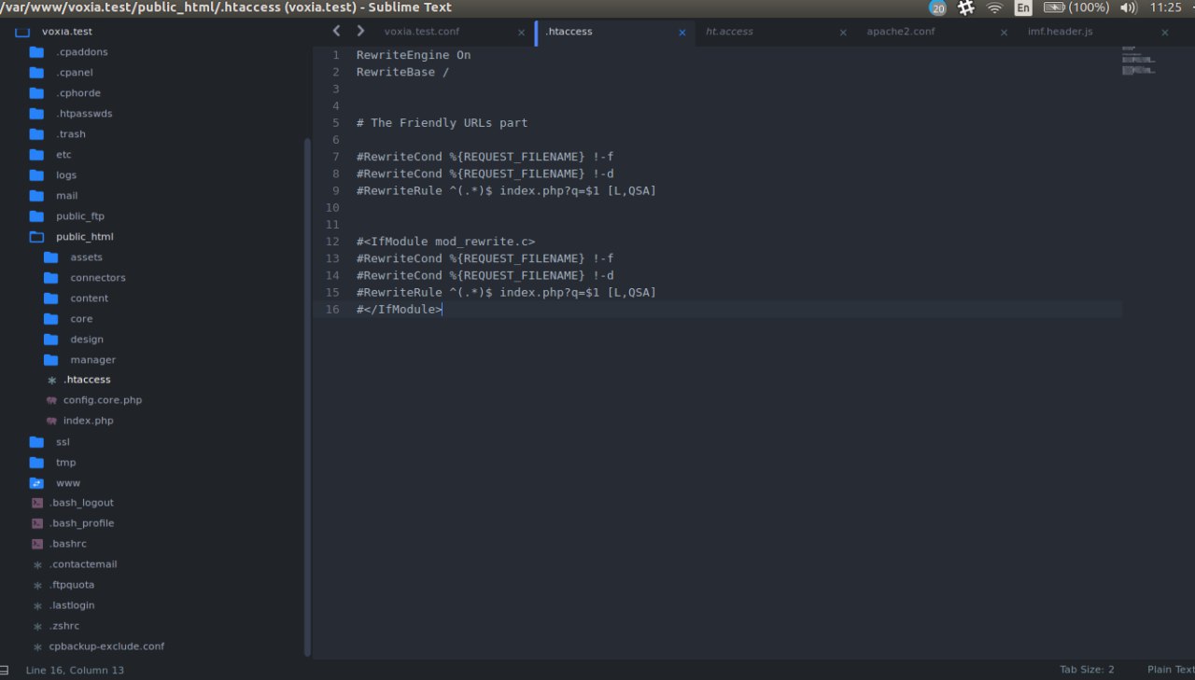Open .lastlogin file in the sidebar
Viewport: 1195px width, 680px height.
72,605
